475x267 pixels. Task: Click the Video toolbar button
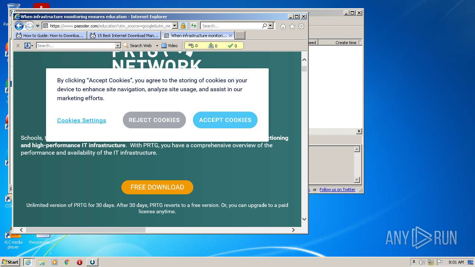tap(170, 46)
